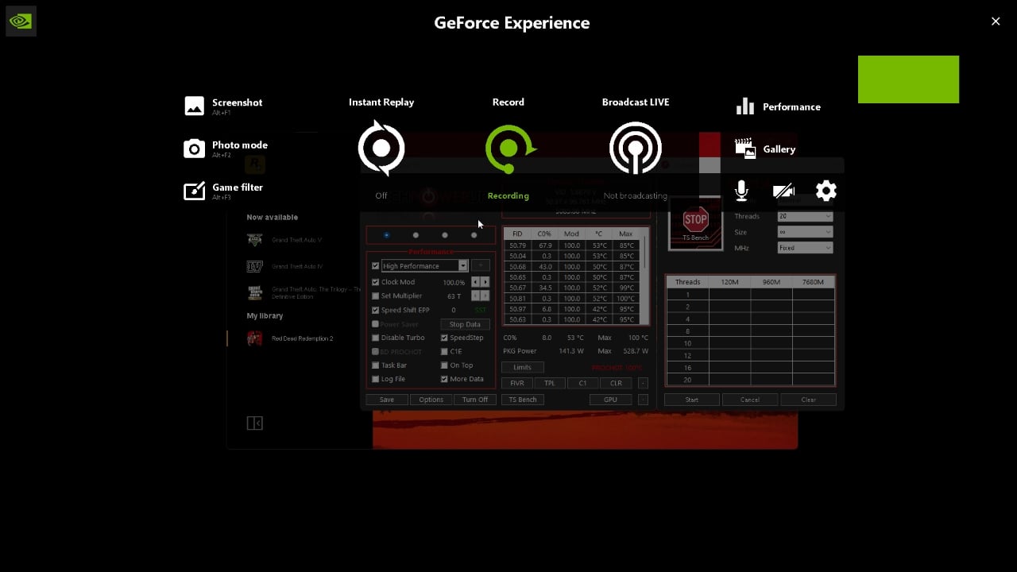Collapse the Rockstar launcher sidebar

click(x=254, y=423)
